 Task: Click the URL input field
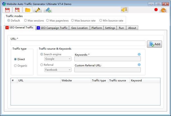(78, 43)
